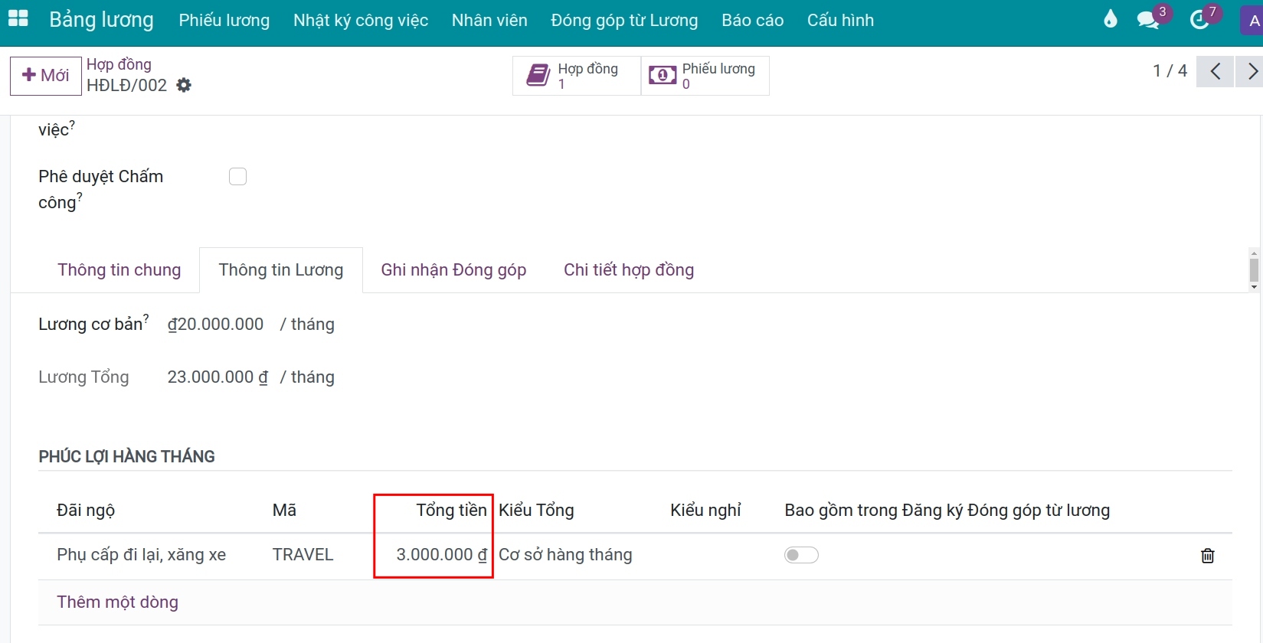1263x643 pixels.
Task: Open the Nhân viên menu
Action: (489, 21)
